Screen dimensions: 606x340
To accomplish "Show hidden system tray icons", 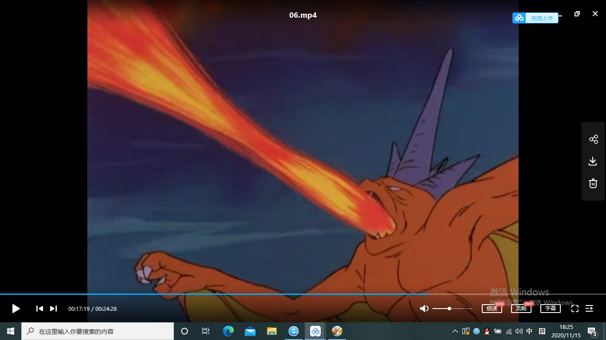I will [x=455, y=331].
